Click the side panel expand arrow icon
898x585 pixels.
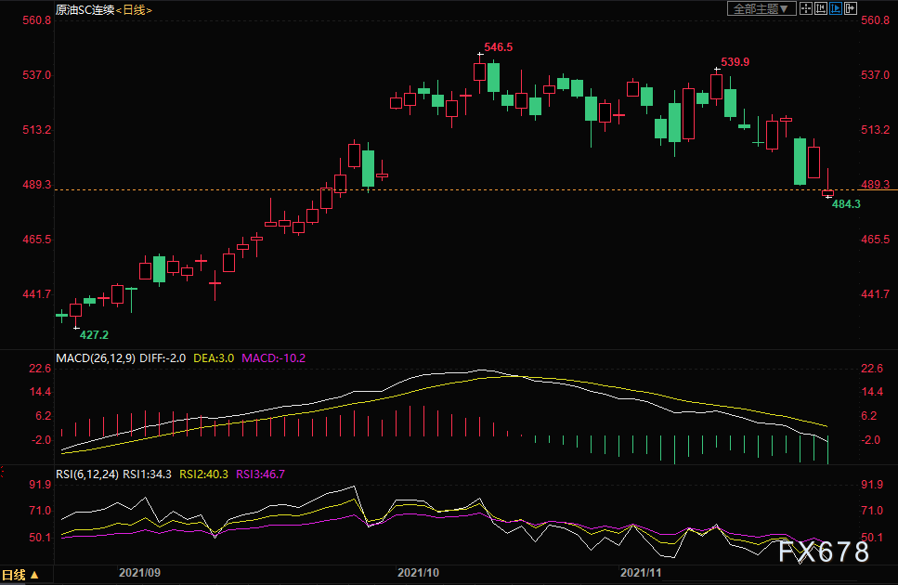pyautogui.click(x=851, y=8)
